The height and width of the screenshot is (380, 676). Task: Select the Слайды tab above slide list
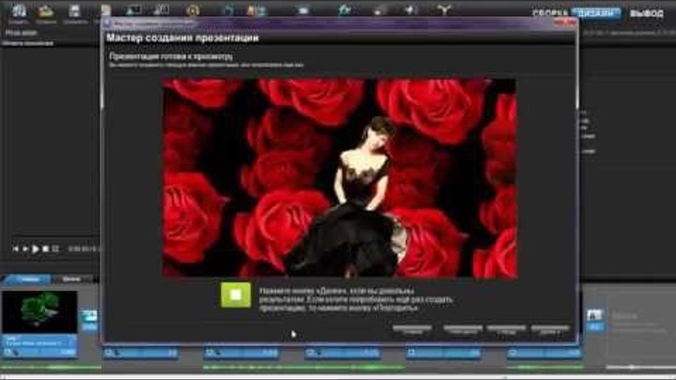click(27, 279)
